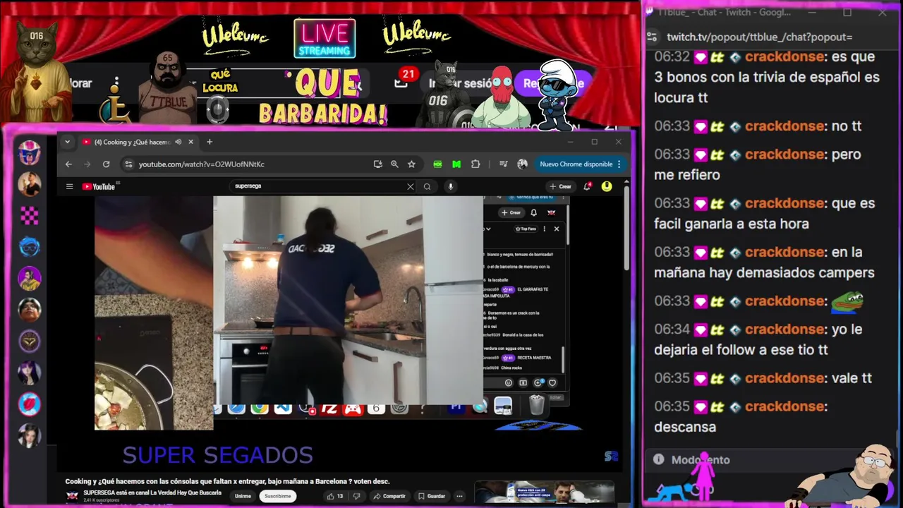Go to the YouTube home logo
Viewport: 903px width, 508px height.
point(100,186)
